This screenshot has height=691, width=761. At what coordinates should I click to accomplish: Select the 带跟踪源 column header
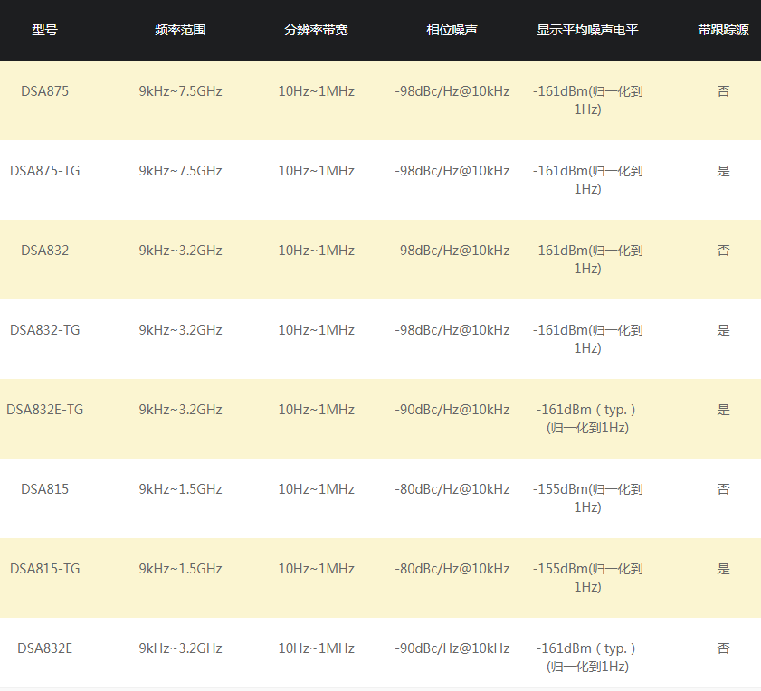[723, 30]
